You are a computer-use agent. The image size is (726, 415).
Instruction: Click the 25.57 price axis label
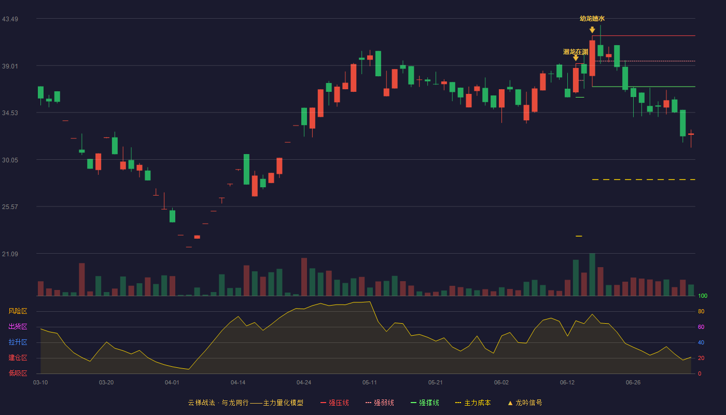click(x=10, y=207)
